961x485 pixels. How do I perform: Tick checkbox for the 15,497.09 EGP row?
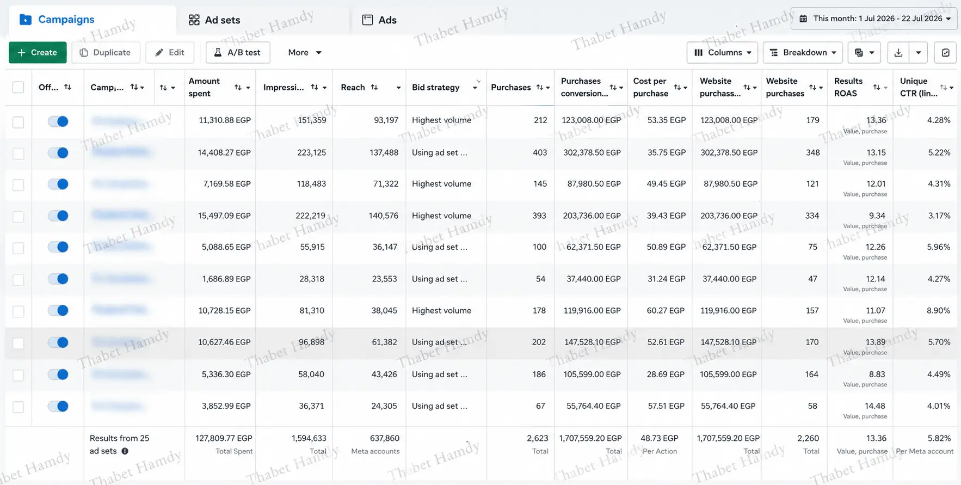(19, 216)
